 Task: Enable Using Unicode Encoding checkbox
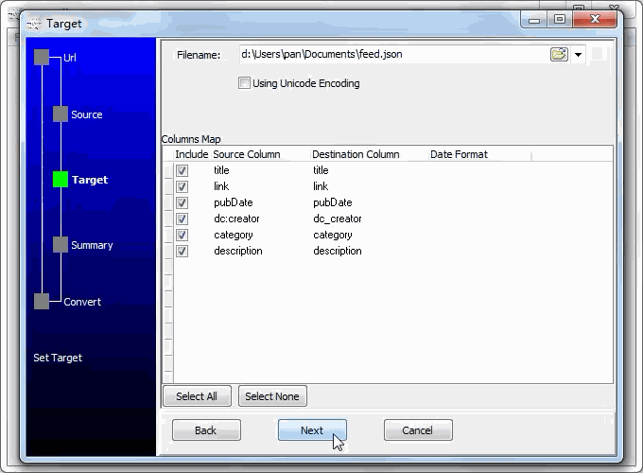pyautogui.click(x=245, y=83)
